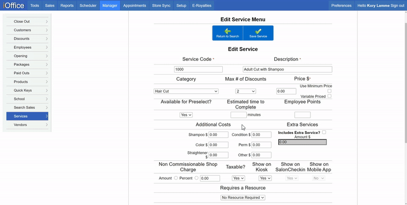The image size is (407, 205).
Task: Click the Service Code field
Action: [x=198, y=69]
